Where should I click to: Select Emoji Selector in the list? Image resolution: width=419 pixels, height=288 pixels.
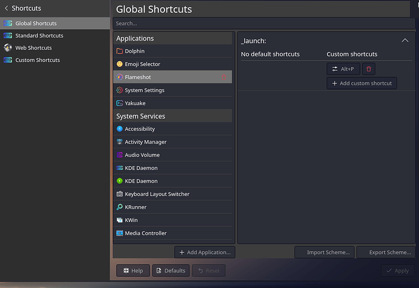[x=172, y=64]
